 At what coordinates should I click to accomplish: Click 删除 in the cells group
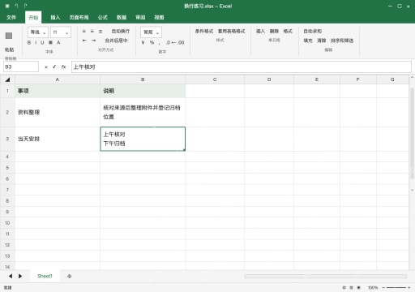click(274, 32)
